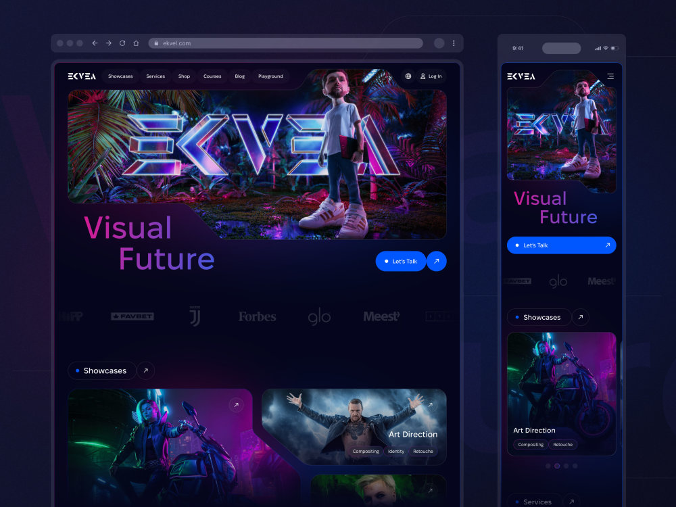Image resolution: width=676 pixels, height=507 pixels.
Task: Click the ekvel.com address bar
Action: pos(285,43)
